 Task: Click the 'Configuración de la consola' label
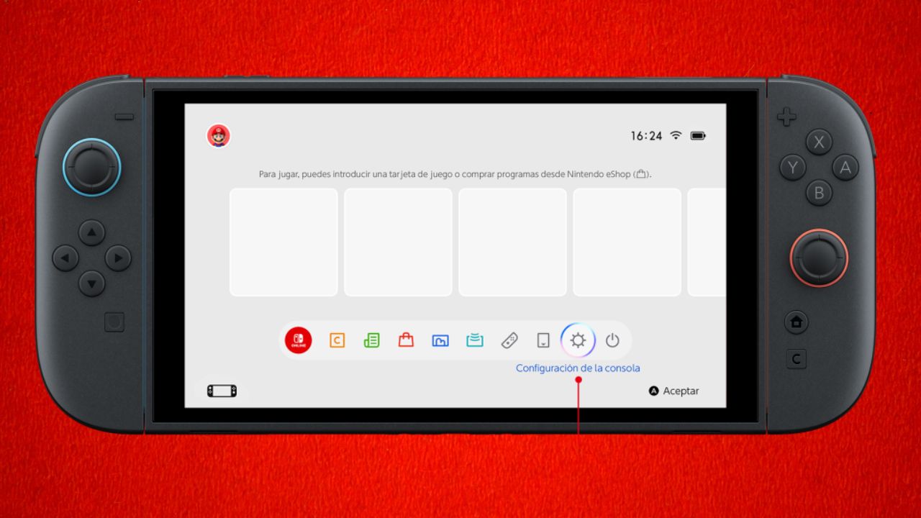point(578,368)
